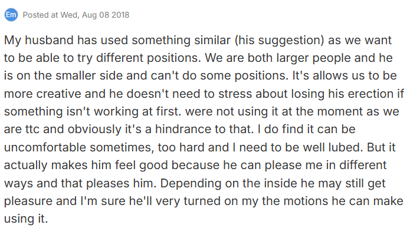This screenshot has width=413, height=228.
Task: Select the word "similar" in the first line
Action: point(212,40)
